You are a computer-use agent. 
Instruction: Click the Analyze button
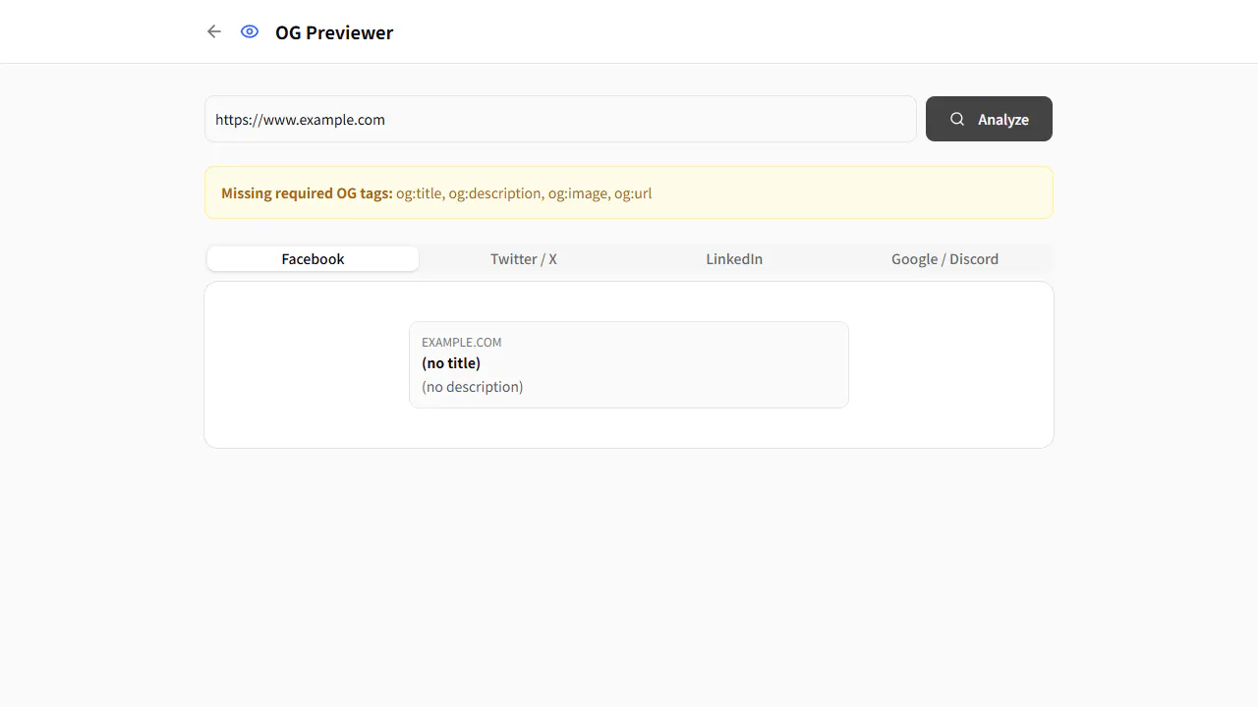(989, 119)
